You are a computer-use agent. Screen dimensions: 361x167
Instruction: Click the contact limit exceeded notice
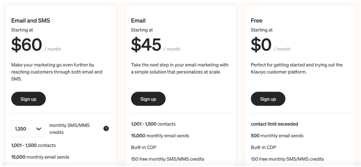(275, 124)
